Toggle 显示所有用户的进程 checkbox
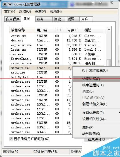This screenshot has width=120, height=157. pyautogui.click(x=11, y=139)
